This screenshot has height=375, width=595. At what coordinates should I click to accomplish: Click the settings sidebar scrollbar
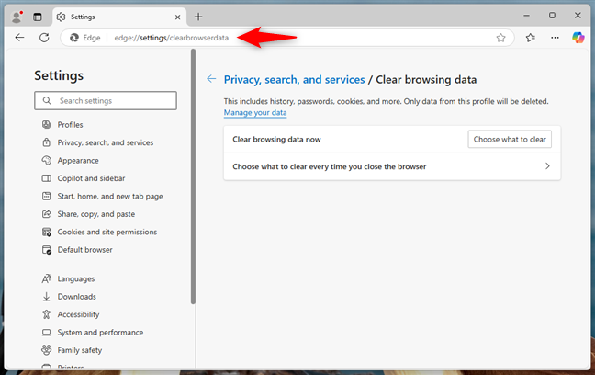[x=193, y=176]
